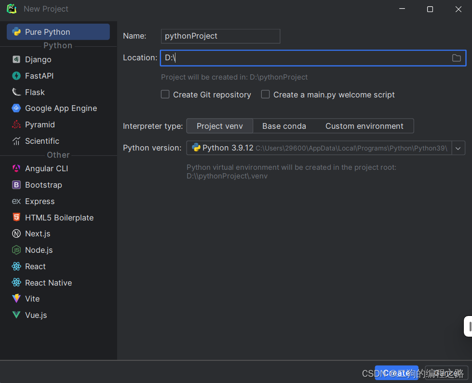The height and width of the screenshot is (383, 472).
Task: Click the Pyramid red icon
Action: point(16,124)
